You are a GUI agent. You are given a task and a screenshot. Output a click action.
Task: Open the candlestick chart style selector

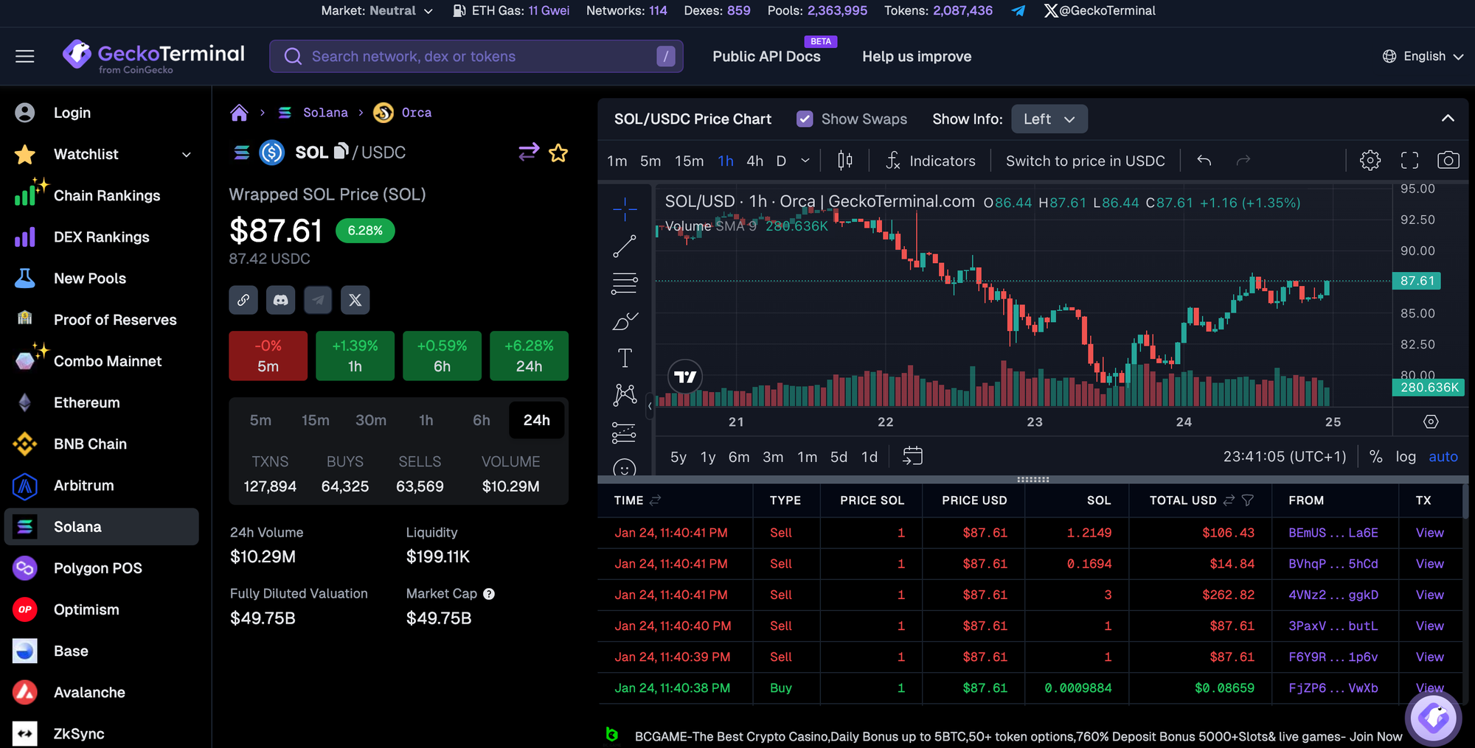coord(845,161)
